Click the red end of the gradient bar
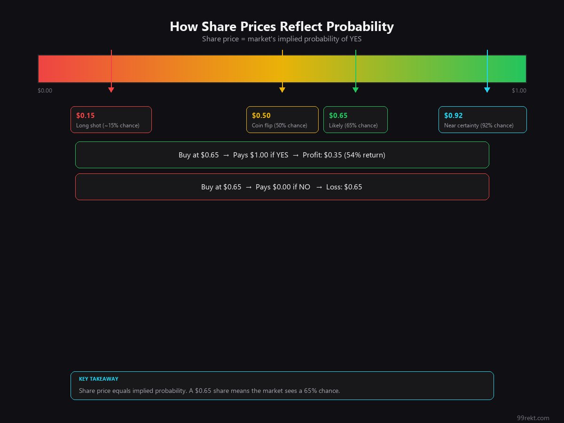Screen dimensions: 564x423 pyautogui.click(x=45, y=69)
